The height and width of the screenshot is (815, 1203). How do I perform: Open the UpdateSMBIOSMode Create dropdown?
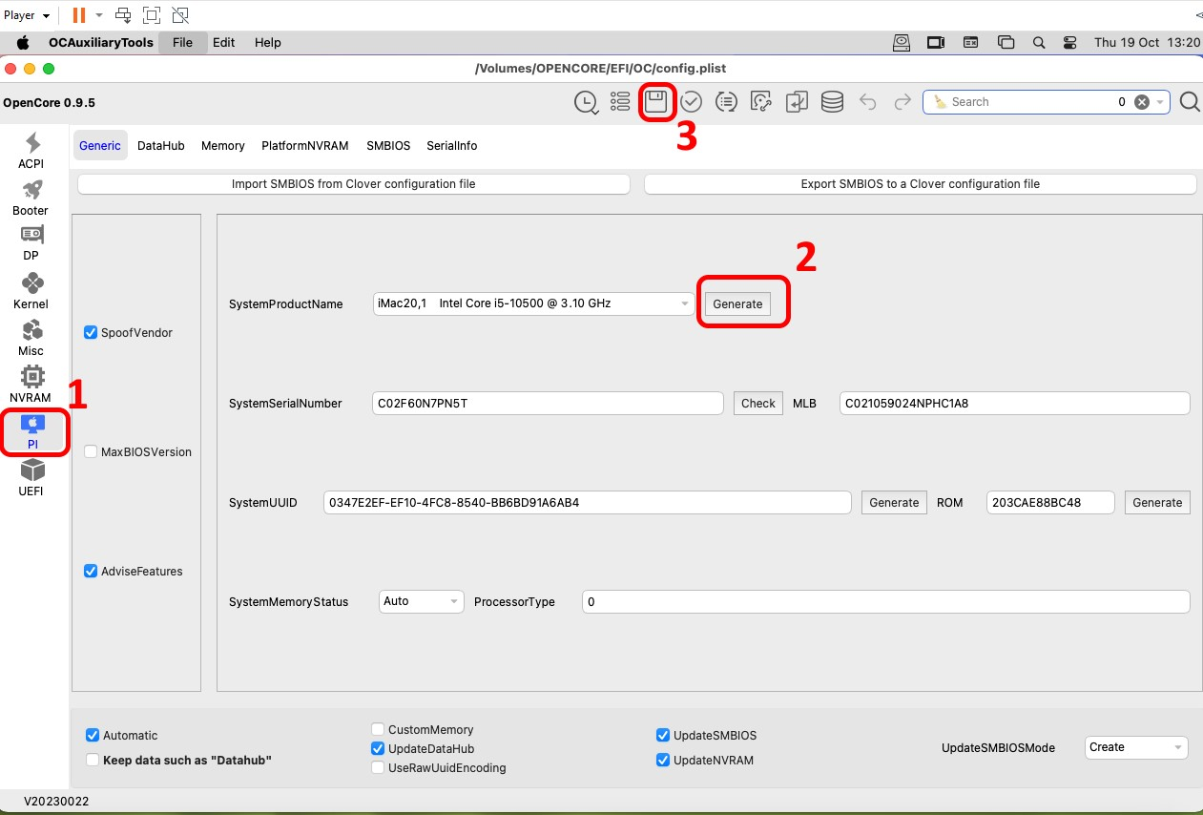pyautogui.click(x=1135, y=747)
